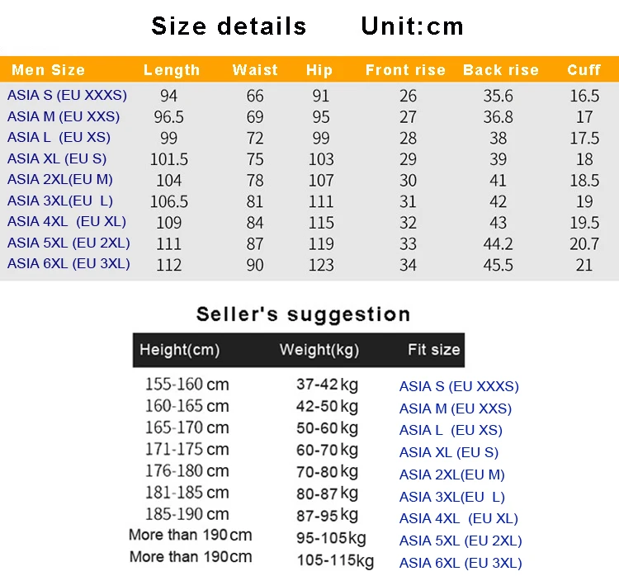619x576 pixels.
Task: Click the Back rise column header
Action: (x=501, y=70)
